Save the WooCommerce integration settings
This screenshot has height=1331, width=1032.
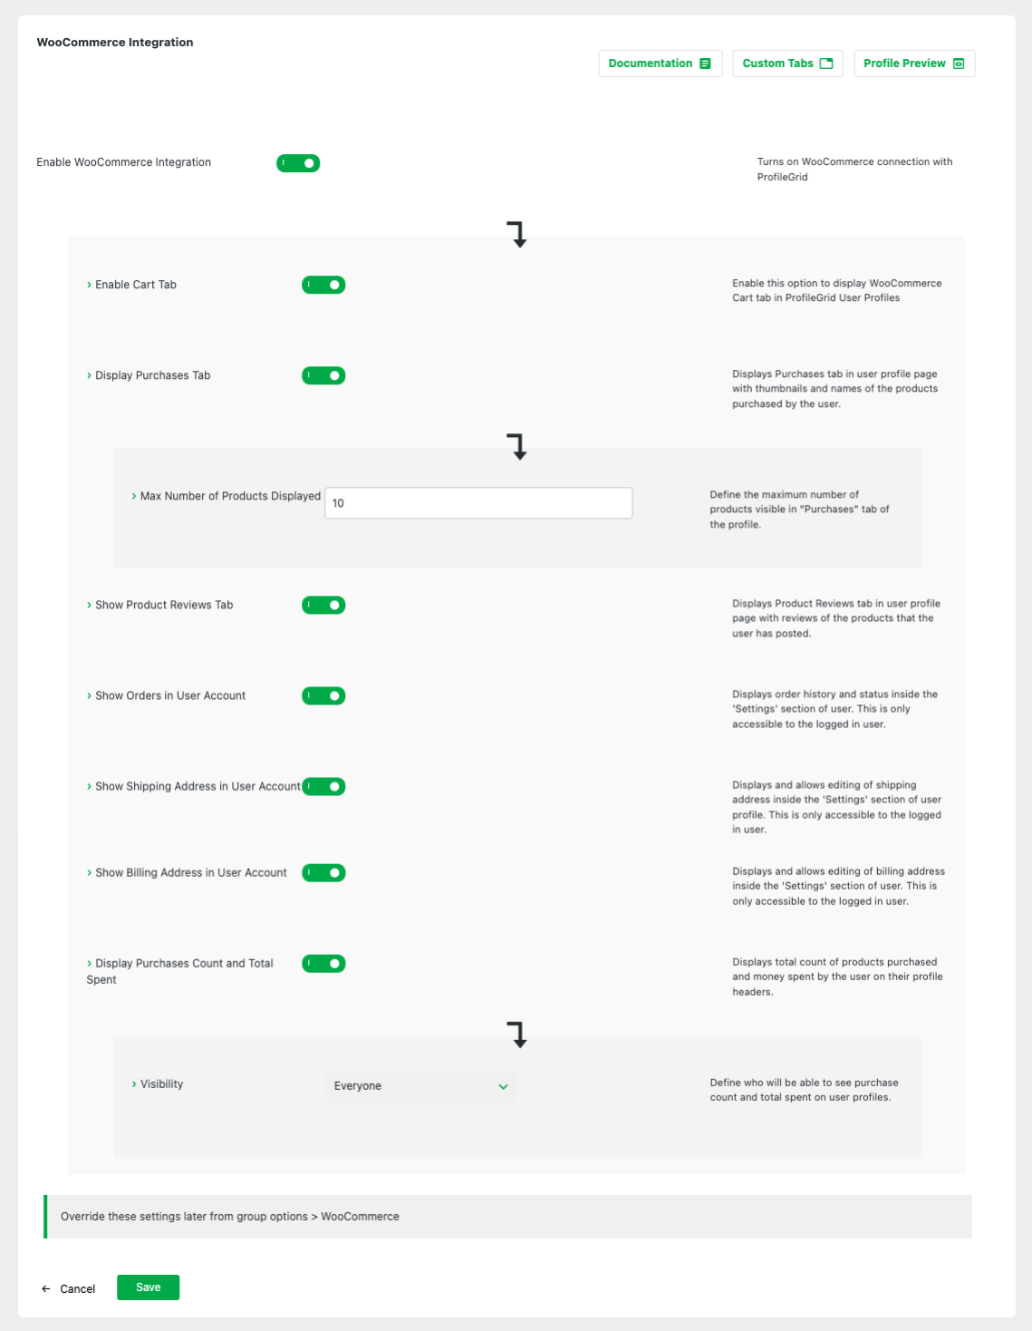(149, 1287)
